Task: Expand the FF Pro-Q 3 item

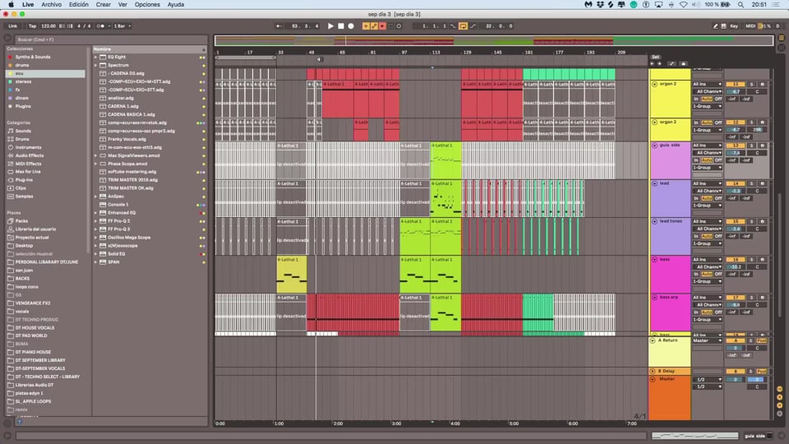Action: pos(95,229)
